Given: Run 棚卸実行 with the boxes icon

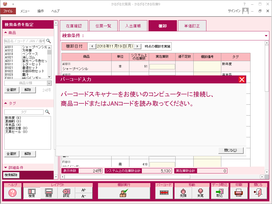Looking at the screenshot, I should 124,193.
